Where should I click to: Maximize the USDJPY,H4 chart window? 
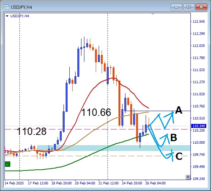189,7
